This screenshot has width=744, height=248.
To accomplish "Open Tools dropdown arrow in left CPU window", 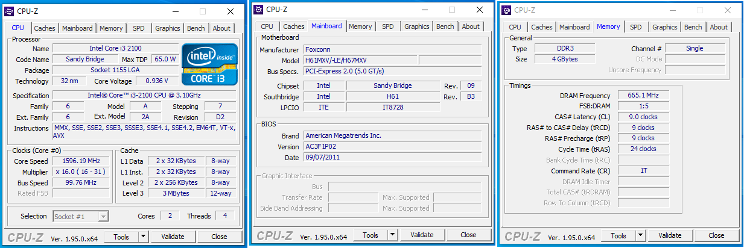I will tap(145, 237).
